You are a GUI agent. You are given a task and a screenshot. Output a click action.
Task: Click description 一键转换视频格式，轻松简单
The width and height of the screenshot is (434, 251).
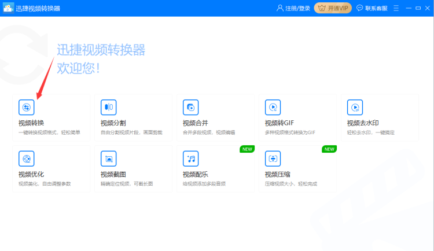(x=49, y=132)
